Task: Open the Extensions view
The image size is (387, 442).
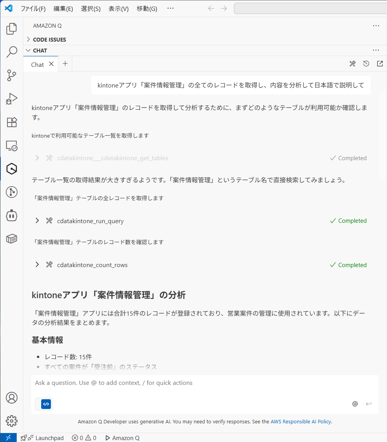Action: [12, 122]
